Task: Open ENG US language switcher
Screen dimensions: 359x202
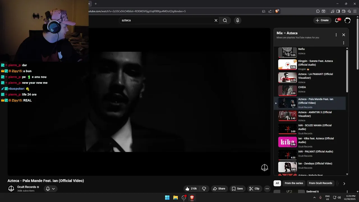Action: pos(328,198)
